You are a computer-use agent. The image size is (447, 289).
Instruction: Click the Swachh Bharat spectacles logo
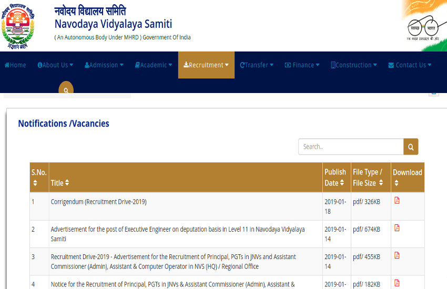pyautogui.click(x=422, y=27)
